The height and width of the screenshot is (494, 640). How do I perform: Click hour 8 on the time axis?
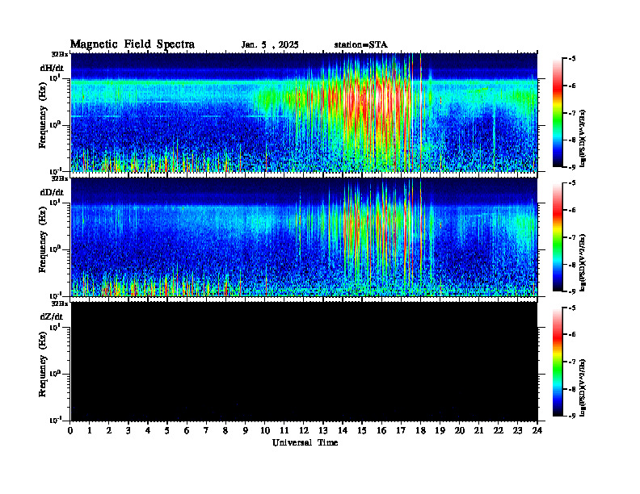[x=225, y=431]
